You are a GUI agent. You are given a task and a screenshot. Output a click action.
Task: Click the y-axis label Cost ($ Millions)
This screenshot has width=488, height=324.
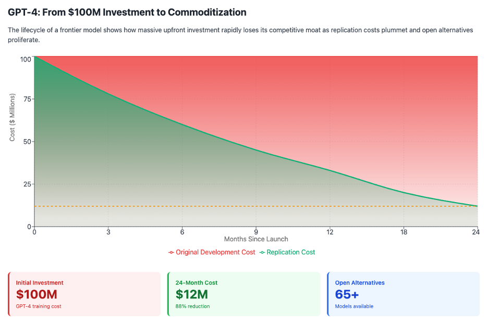point(12,118)
